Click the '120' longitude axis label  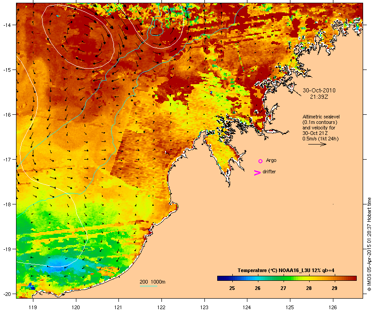click(x=76, y=307)
